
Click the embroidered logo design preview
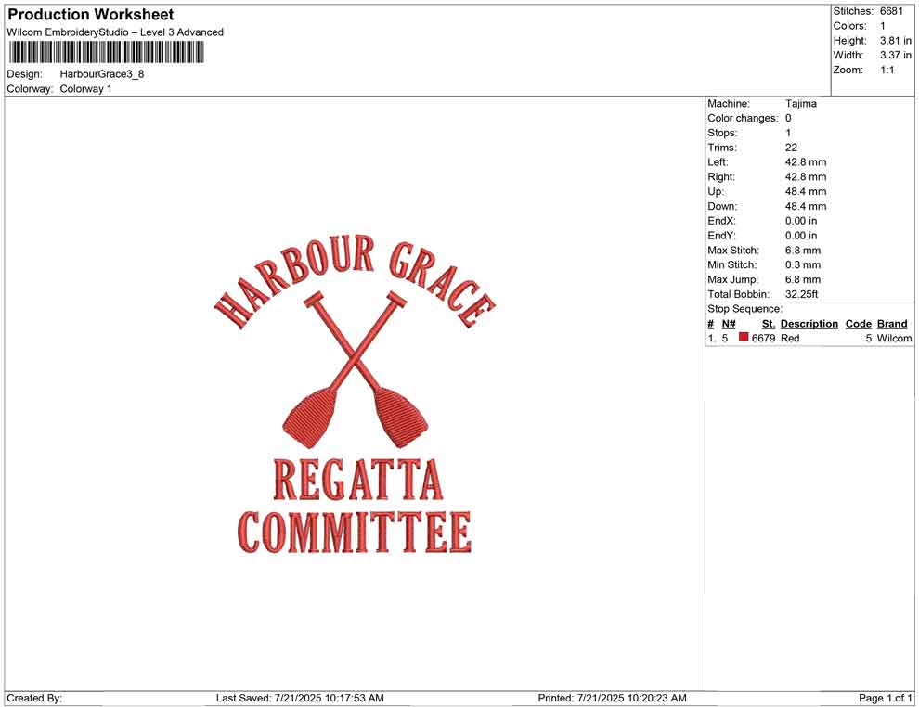355,394
